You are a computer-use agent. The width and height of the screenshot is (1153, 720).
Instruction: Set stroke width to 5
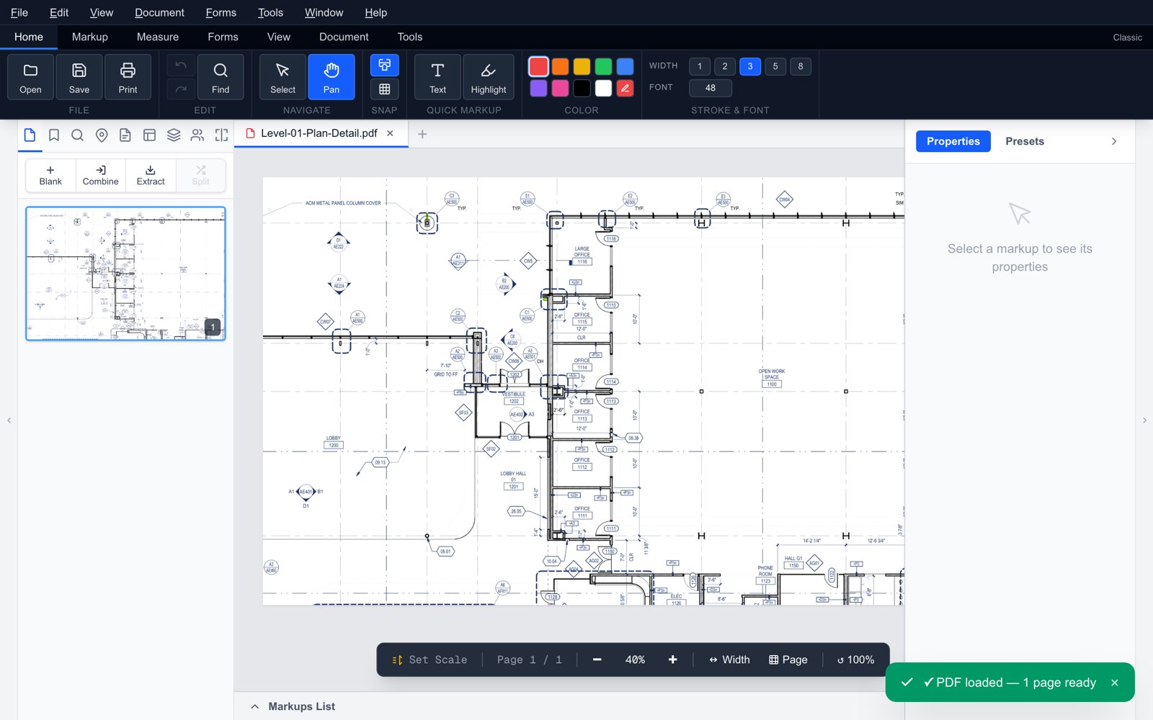click(x=775, y=66)
